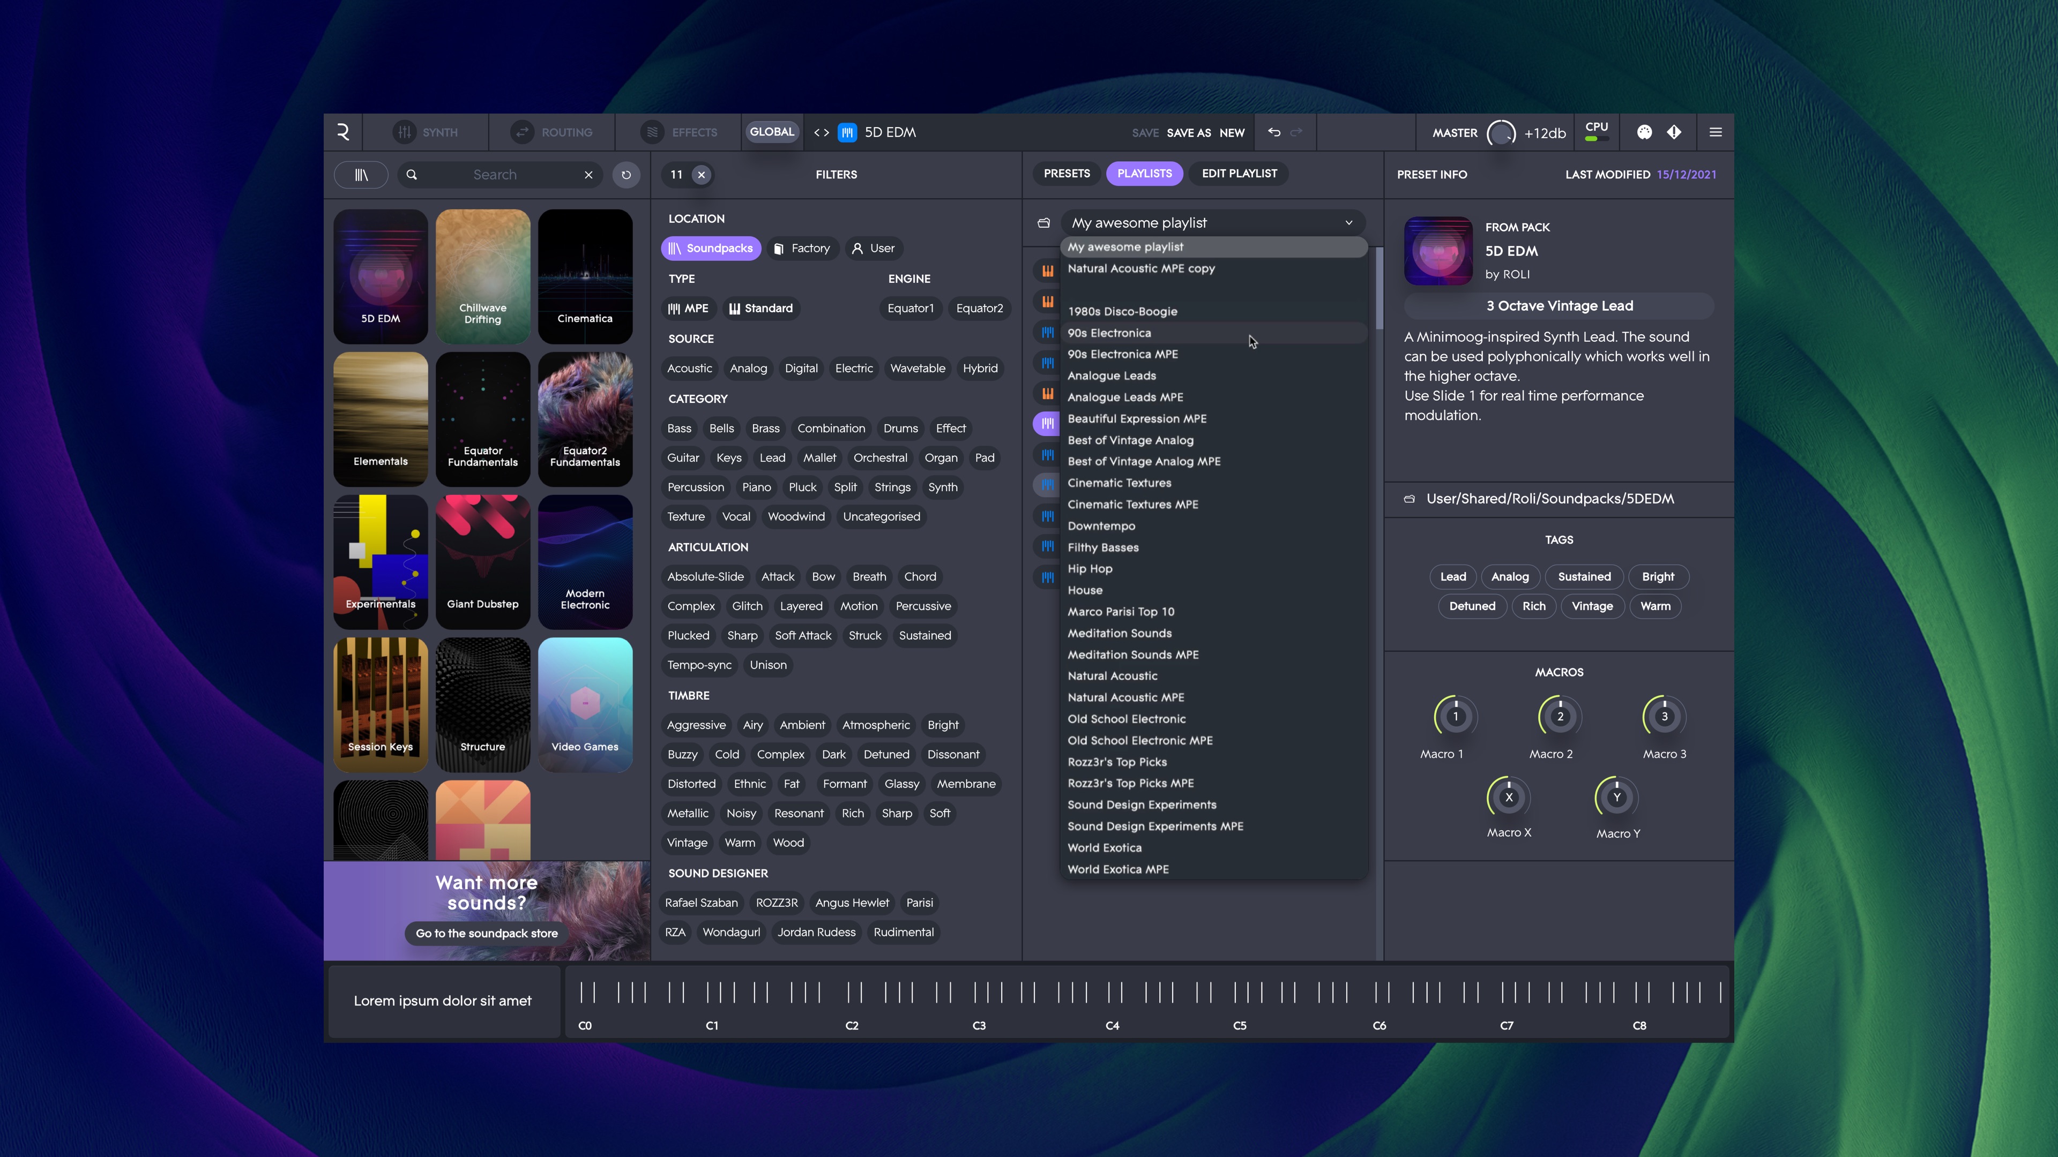Select 90s Electronica from playlist list

point(1110,333)
